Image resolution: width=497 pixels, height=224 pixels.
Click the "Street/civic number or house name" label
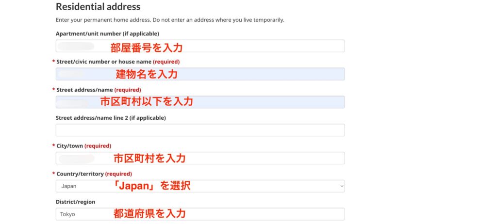(104, 62)
